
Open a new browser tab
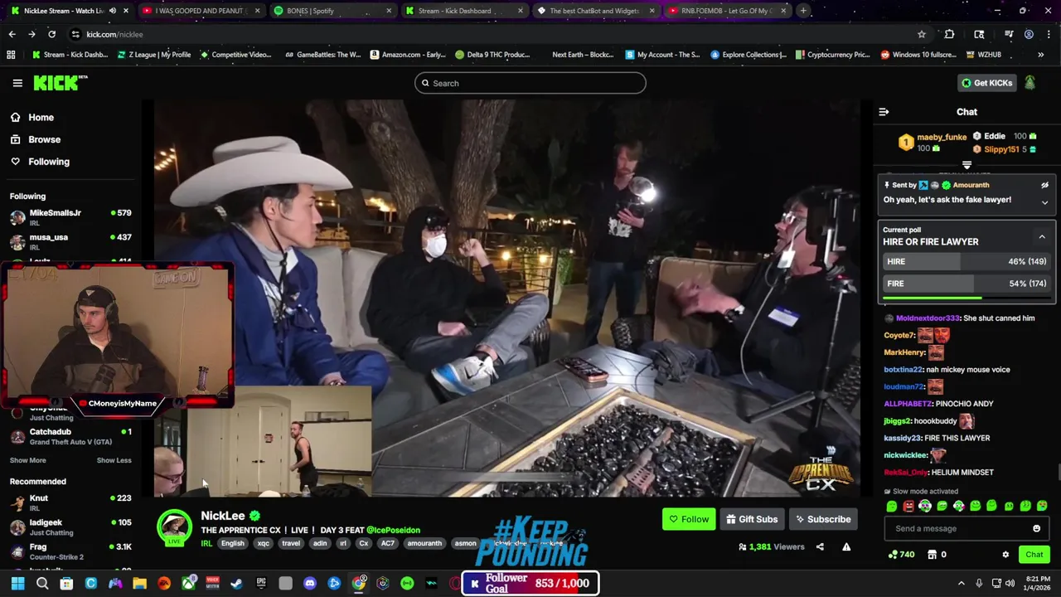(803, 11)
